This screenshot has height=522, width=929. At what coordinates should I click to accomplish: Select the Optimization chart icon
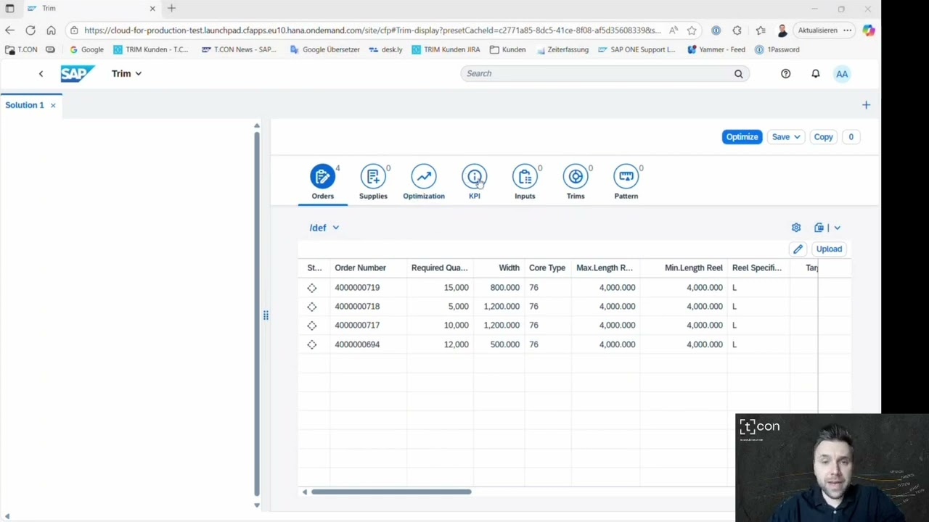click(x=423, y=176)
